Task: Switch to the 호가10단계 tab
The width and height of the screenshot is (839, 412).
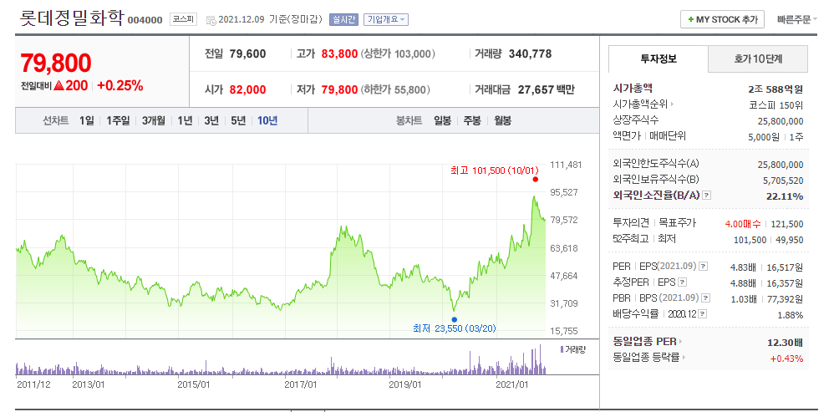Action: tap(758, 58)
